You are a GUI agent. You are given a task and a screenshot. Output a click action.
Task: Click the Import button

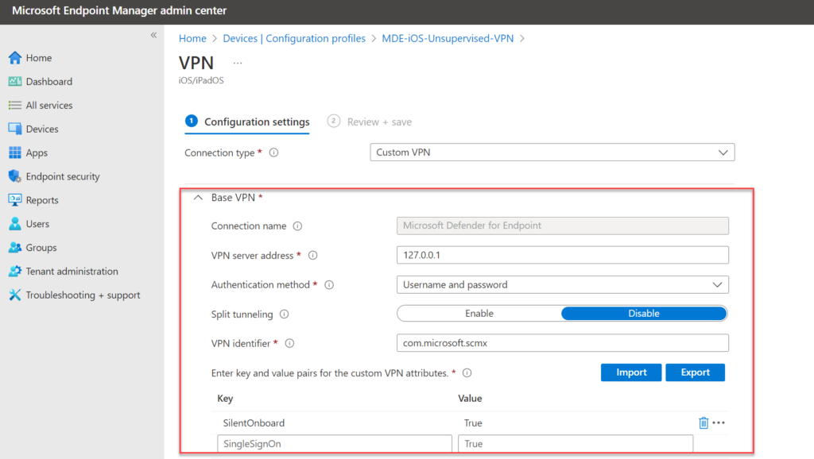[631, 372]
